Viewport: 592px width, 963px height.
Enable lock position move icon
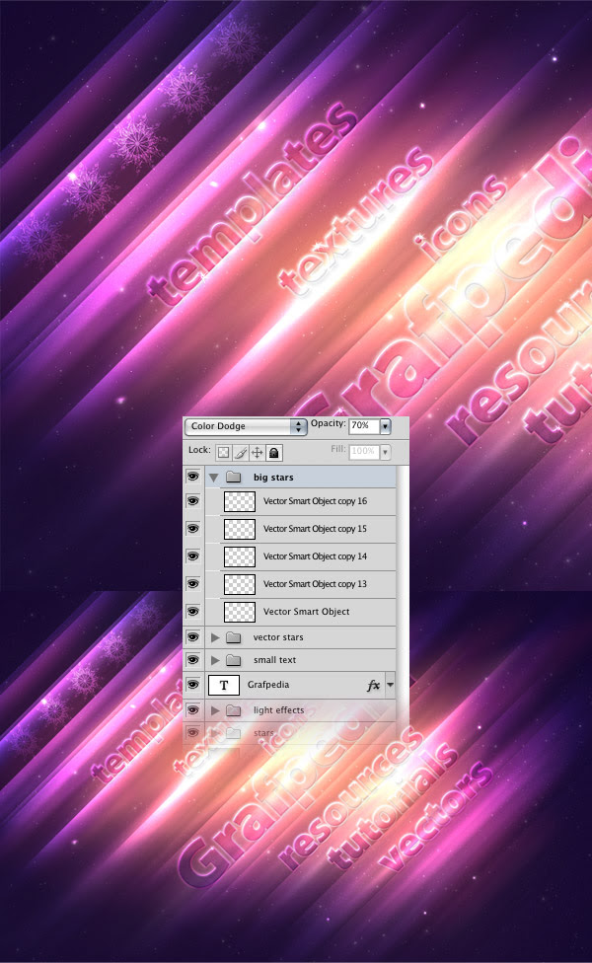point(258,453)
